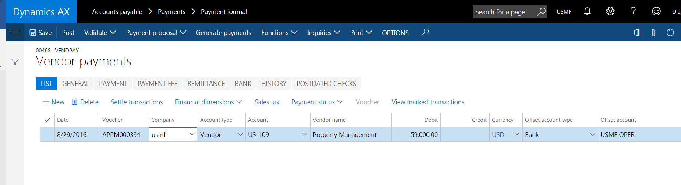Screen dimensions: 681x185
Task: Click the notifications bell icon
Action: coord(587,12)
